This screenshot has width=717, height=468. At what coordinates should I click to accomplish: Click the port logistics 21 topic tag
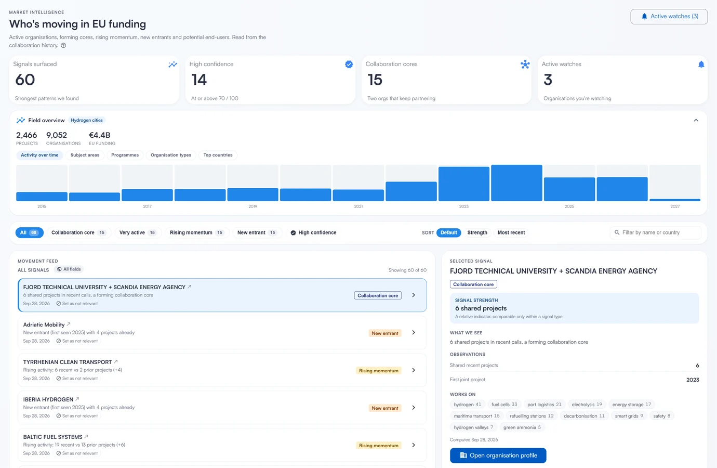pos(545,405)
